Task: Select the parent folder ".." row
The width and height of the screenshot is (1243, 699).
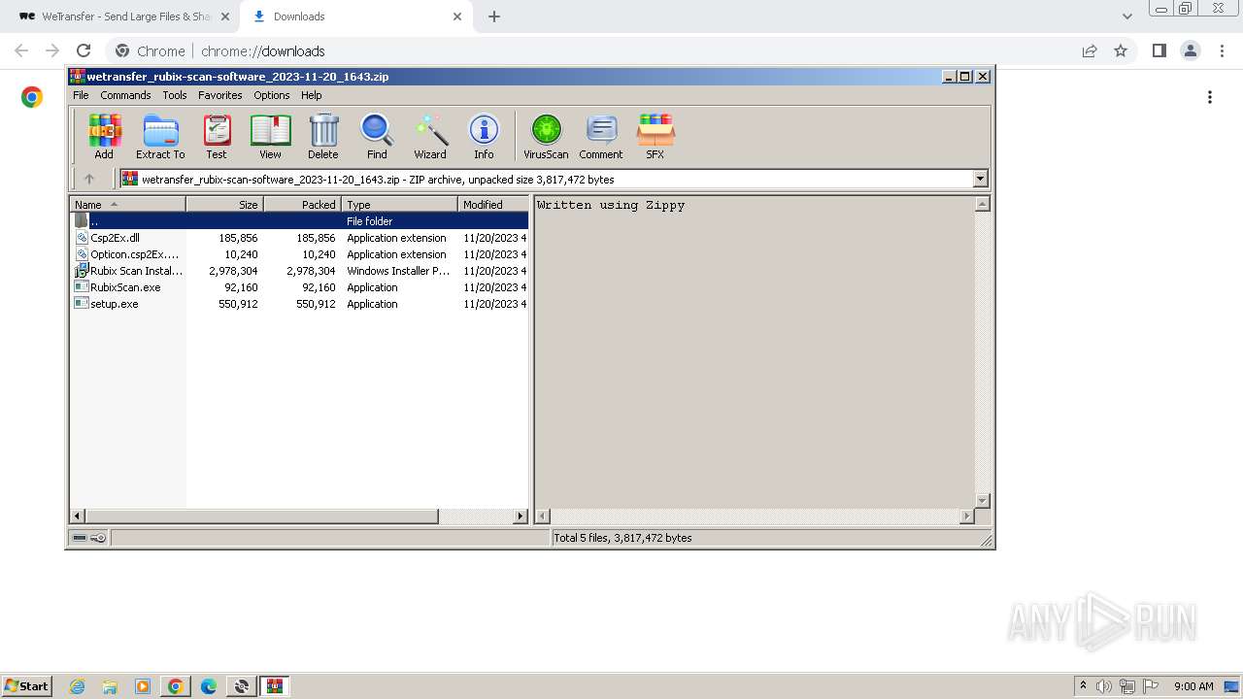Action: coord(299,221)
